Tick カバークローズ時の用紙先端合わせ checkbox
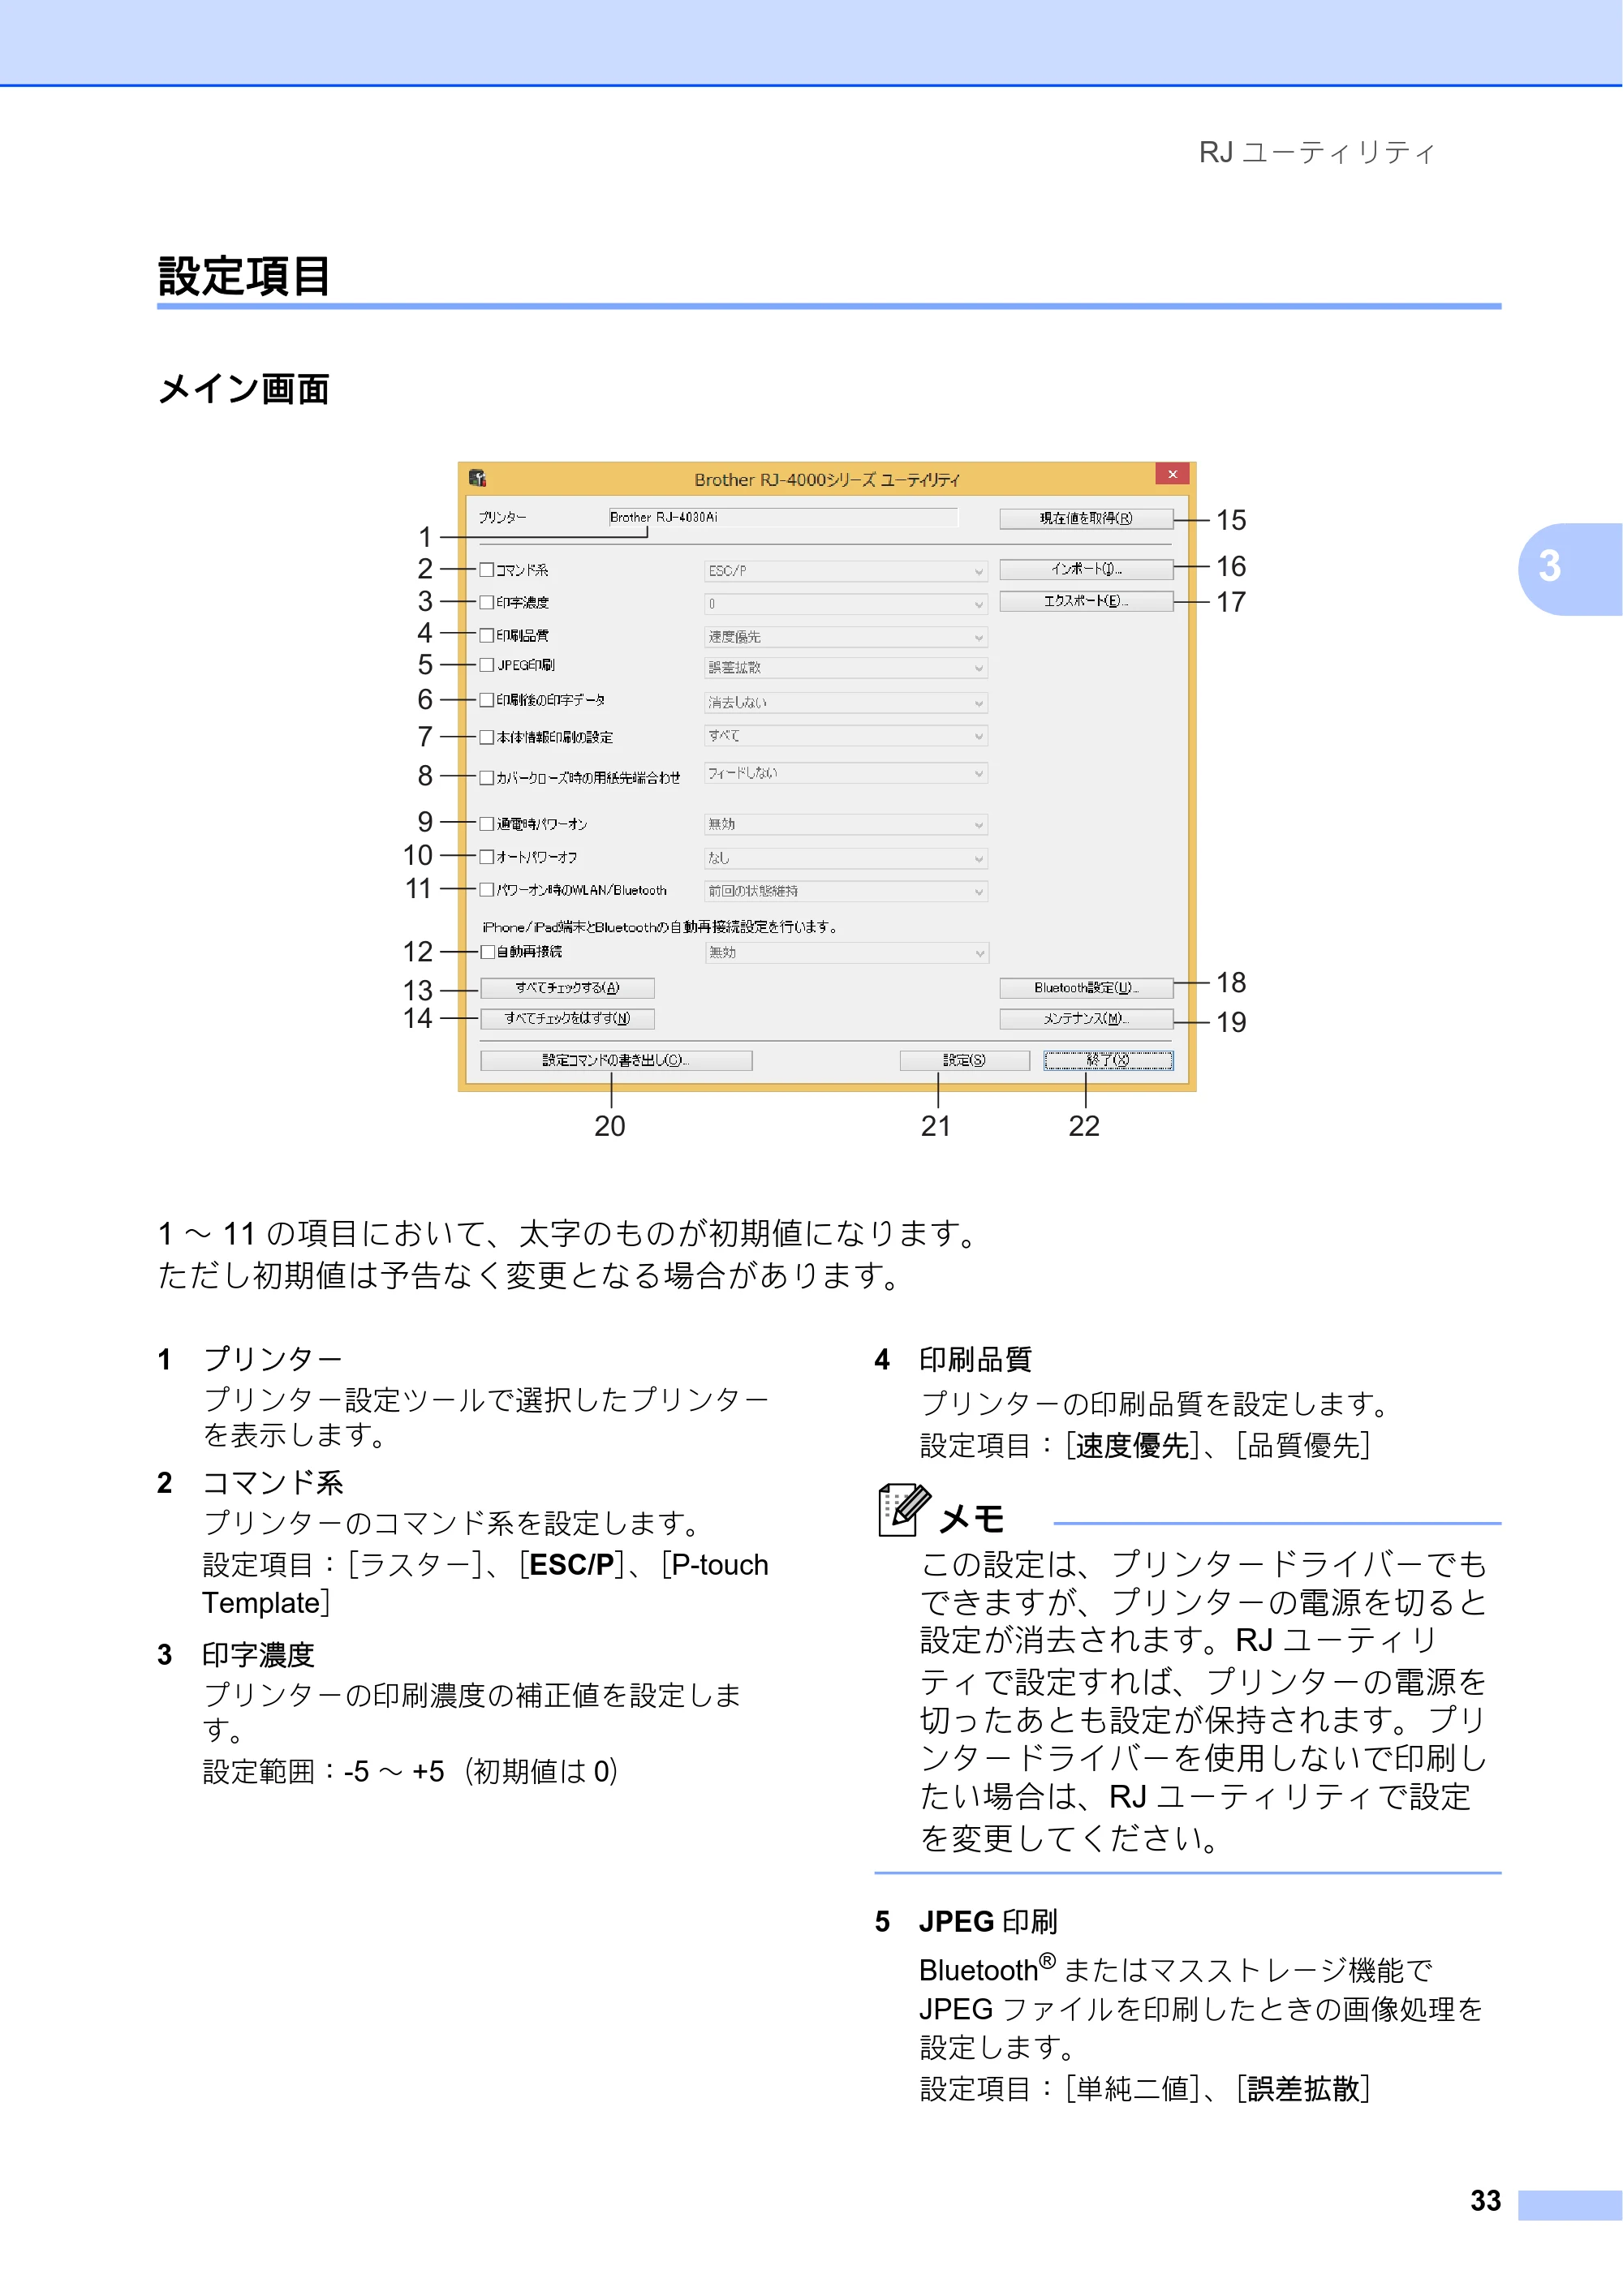The width and height of the screenshot is (1623, 2296). (x=487, y=777)
